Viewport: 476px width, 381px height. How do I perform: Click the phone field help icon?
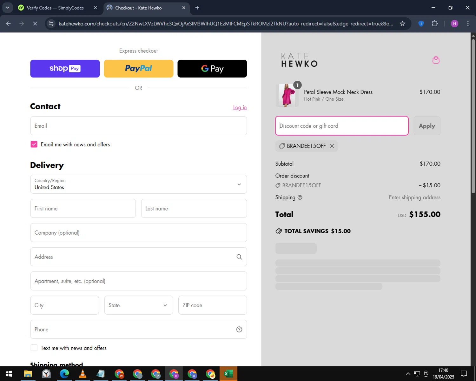click(239, 330)
